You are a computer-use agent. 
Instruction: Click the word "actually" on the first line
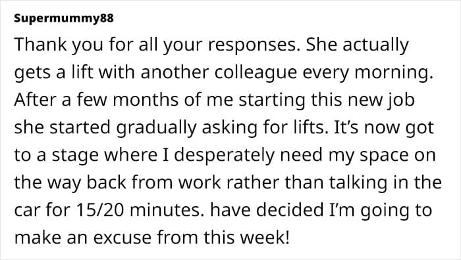click(x=375, y=45)
